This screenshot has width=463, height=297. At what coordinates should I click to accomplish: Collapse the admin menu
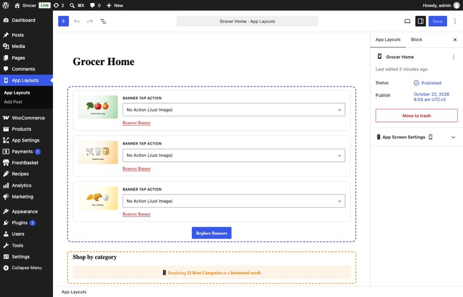pyautogui.click(x=26, y=268)
